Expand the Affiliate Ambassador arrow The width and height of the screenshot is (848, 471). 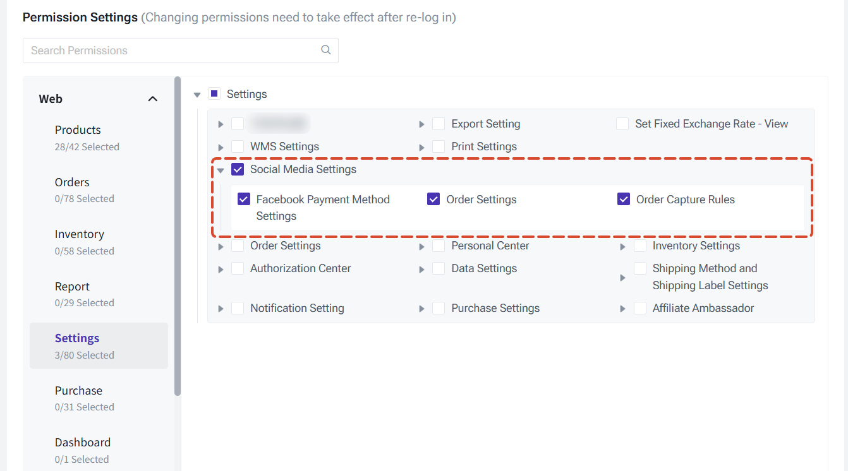[x=623, y=309]
